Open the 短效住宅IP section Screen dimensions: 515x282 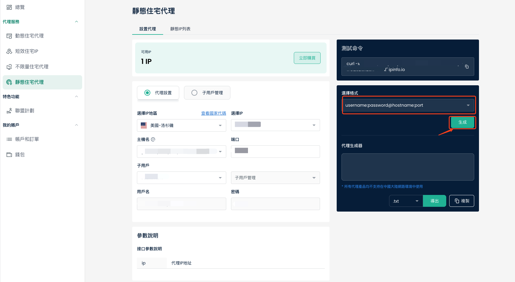point(26,51)
